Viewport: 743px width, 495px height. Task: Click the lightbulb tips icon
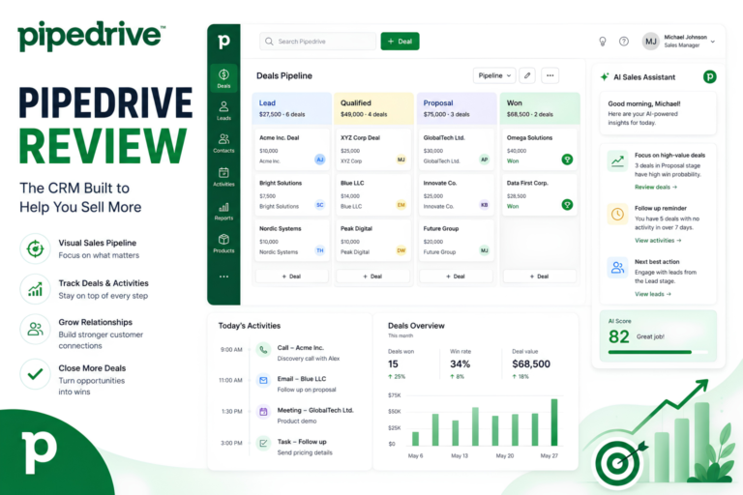[603, 42]
